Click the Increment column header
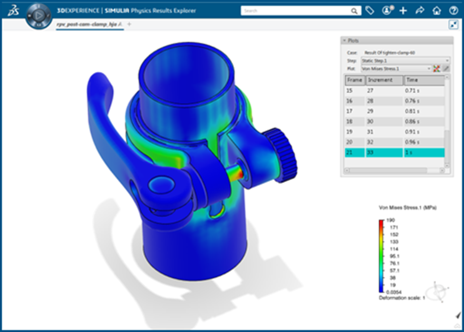The height and width of the screenshot is (332, 464). tap(385, 80)
